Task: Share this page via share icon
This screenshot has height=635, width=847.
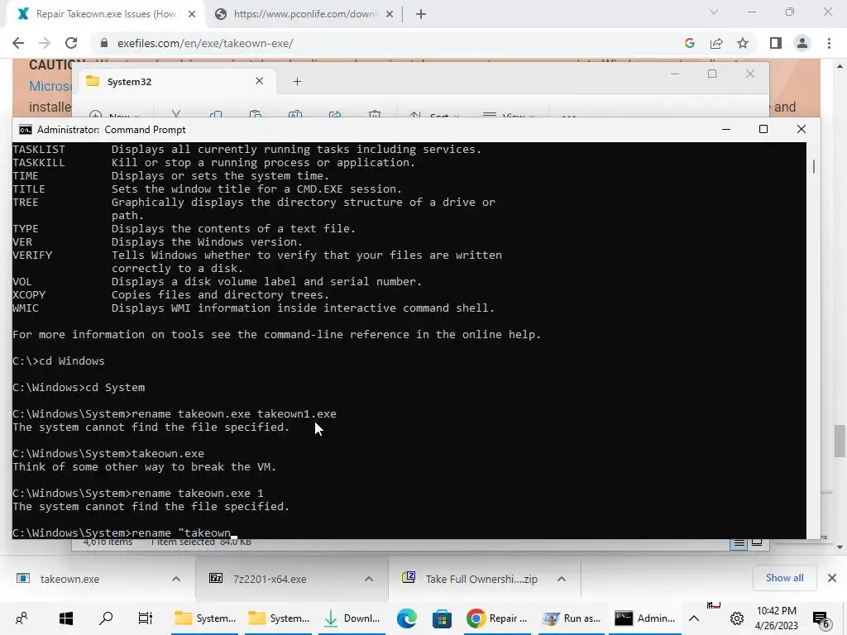Action: pyautogui.click(x=716, y=43)
